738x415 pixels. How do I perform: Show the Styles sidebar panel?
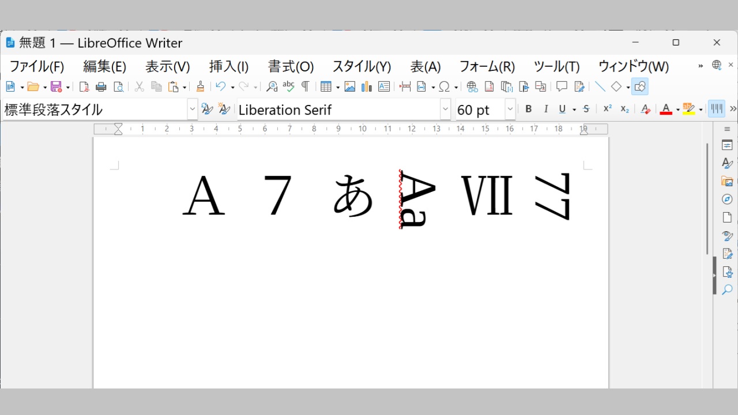pyautogui.click(x=727, y=163)
